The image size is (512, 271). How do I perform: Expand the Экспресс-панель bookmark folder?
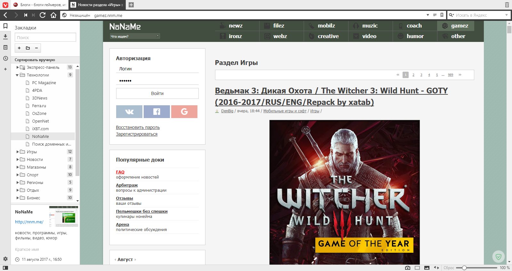tap(18, 68)
